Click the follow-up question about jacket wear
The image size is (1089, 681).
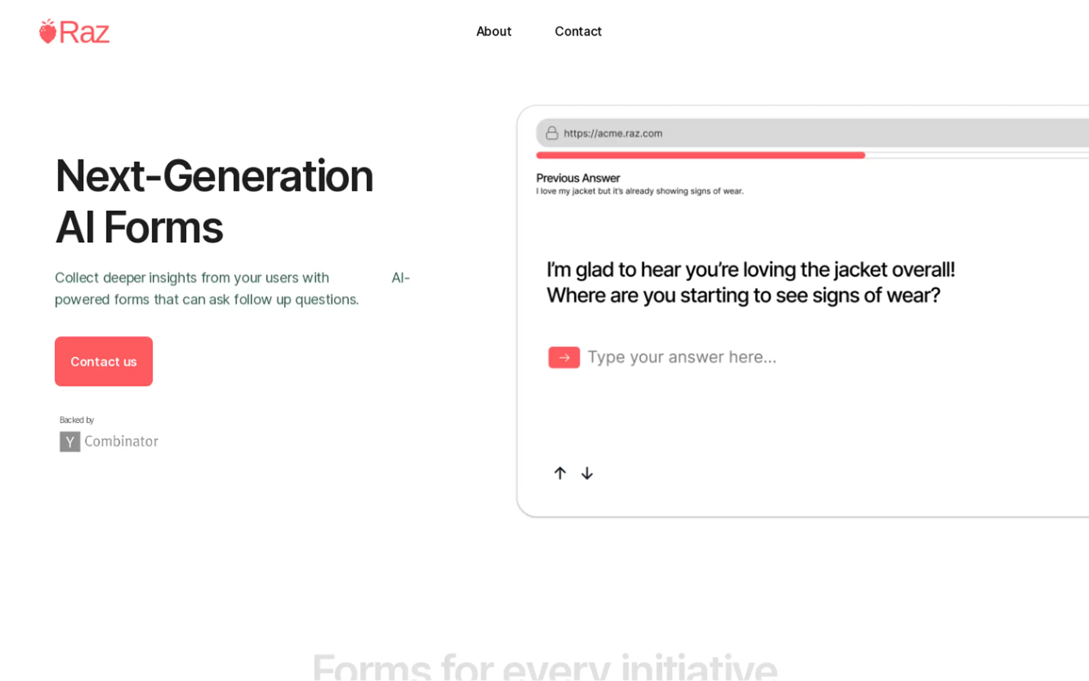coord(749,283)
